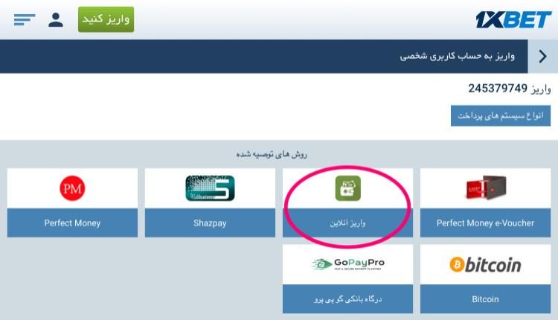558x320 pixels.
Task: Click the account number 245379749
Action: 498,89
